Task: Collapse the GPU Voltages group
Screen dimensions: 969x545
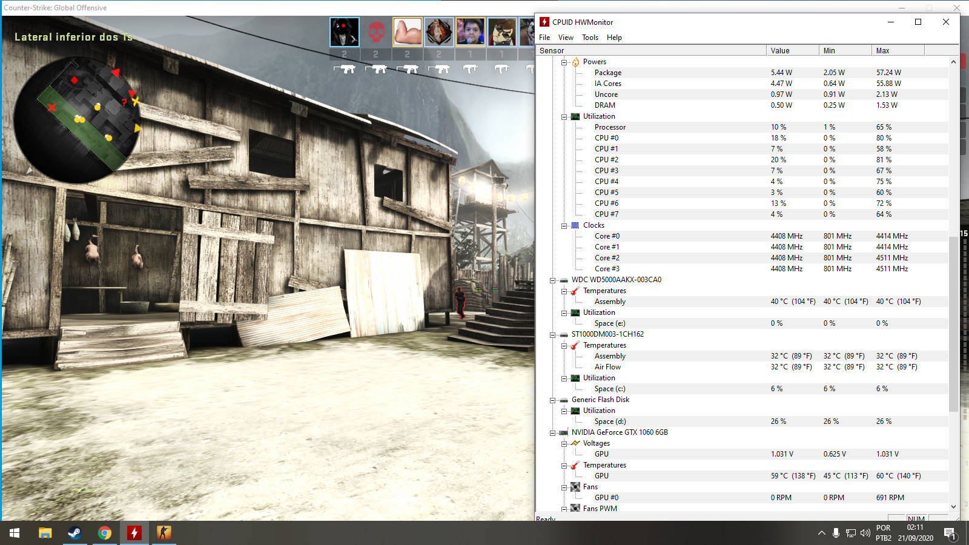Action: click(x=564, y=443)
